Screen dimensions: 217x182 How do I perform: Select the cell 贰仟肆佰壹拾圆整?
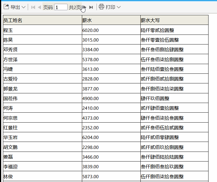(174, 108)
